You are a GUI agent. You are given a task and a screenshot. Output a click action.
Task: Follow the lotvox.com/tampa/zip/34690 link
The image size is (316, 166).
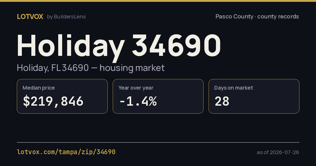66,152
